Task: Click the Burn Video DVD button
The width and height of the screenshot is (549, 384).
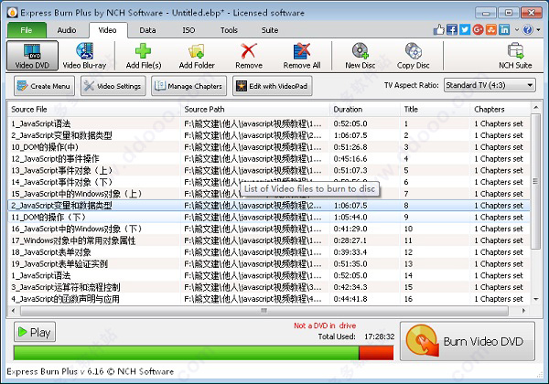Action: 468,341
